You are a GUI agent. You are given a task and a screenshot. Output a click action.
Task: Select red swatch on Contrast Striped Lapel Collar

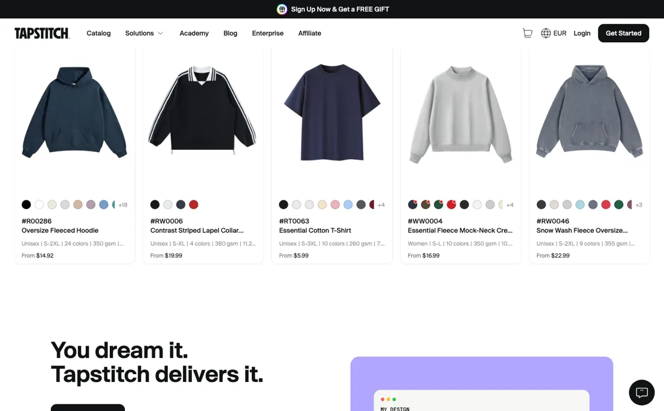click(194, 205)
